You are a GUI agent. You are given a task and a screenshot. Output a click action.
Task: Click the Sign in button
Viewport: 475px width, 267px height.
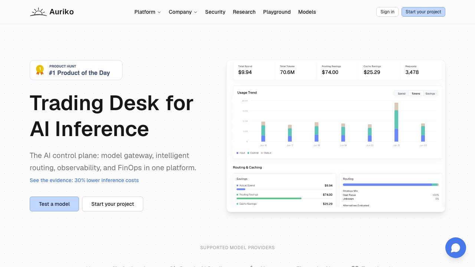pyautogui.click(x=387, y=12)
